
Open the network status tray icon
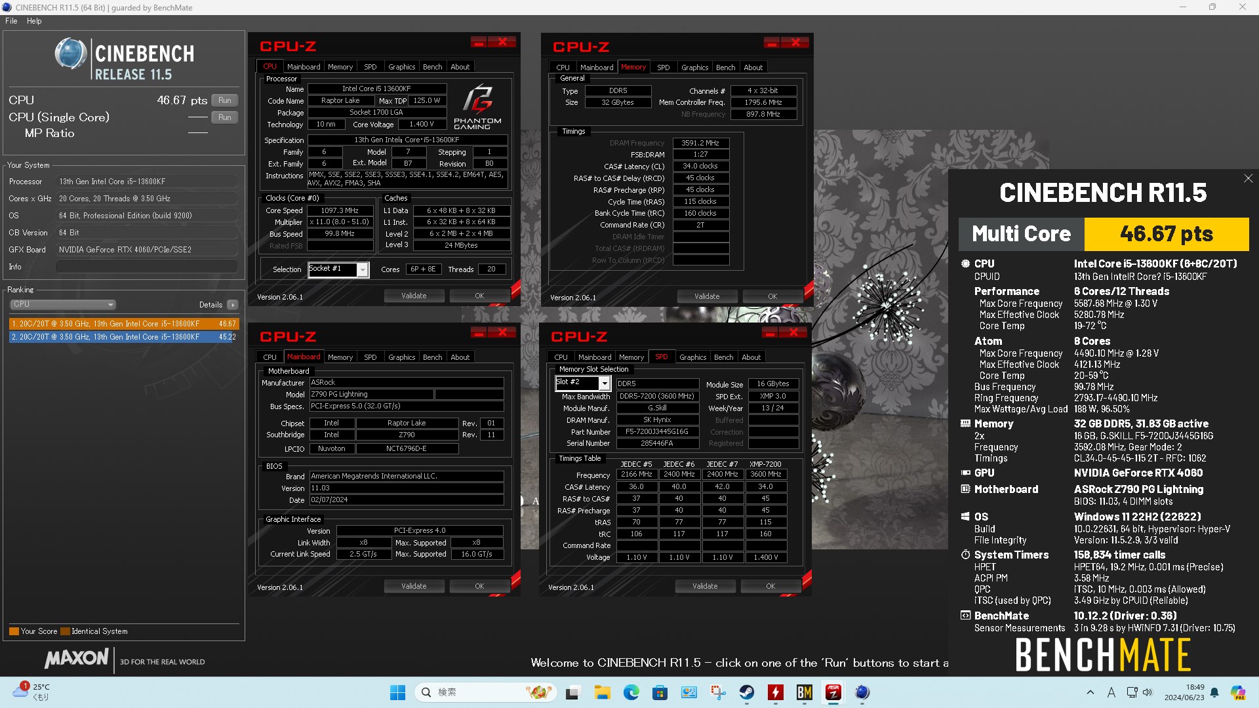pyautogui.click(x=1132, y=692)
